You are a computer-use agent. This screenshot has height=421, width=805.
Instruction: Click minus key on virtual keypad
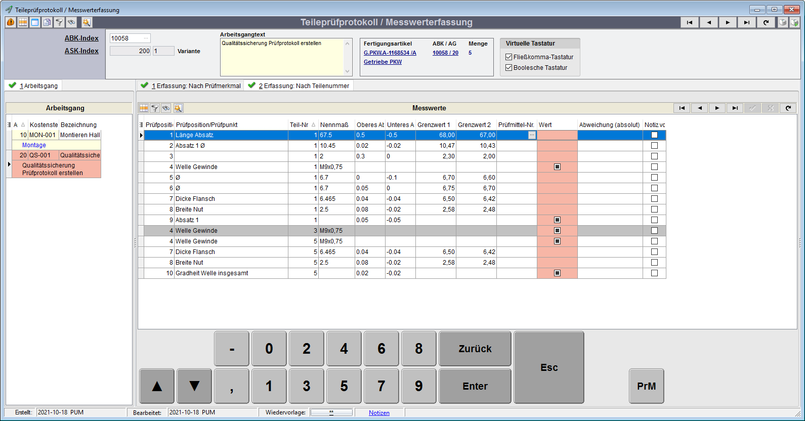(x=232, y=349)
